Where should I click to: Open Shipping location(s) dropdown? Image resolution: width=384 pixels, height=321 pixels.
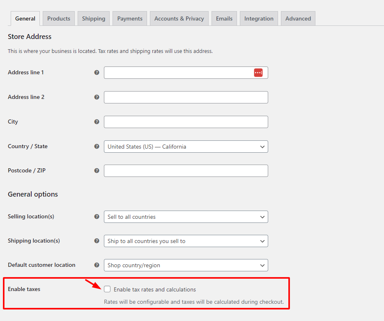click(186, 241)
